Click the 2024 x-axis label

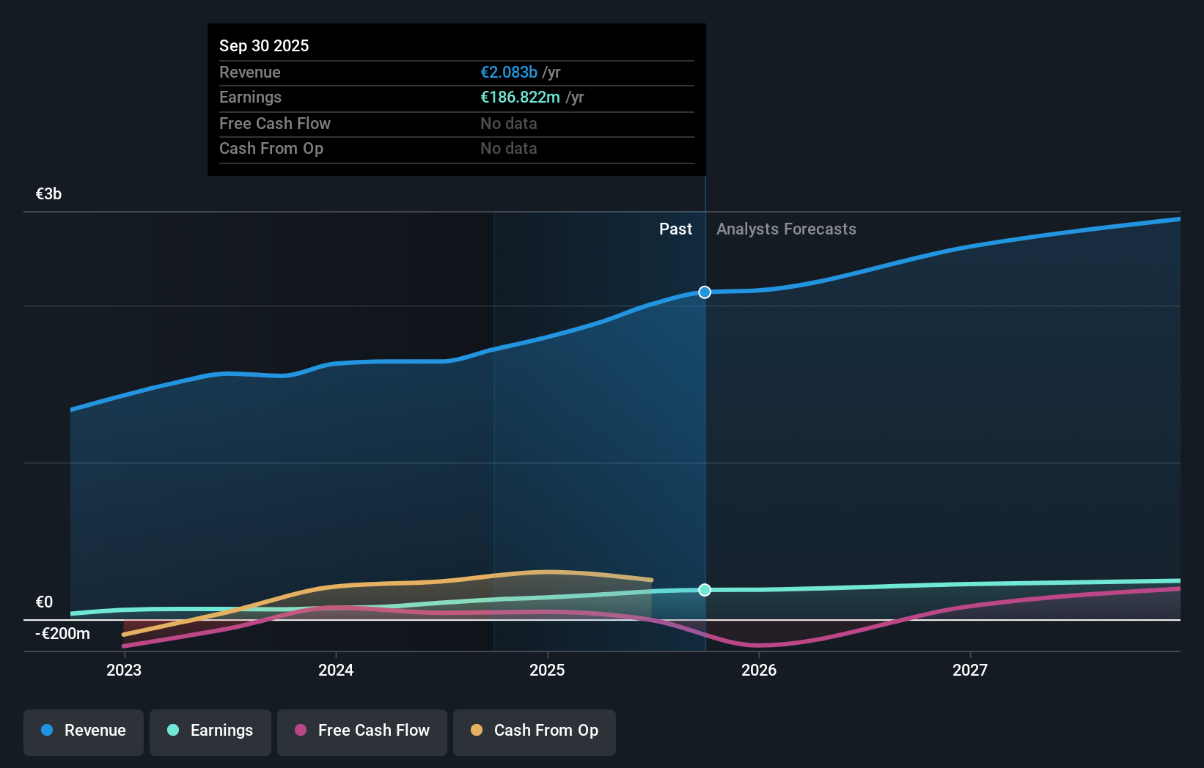tap(336, 670)
